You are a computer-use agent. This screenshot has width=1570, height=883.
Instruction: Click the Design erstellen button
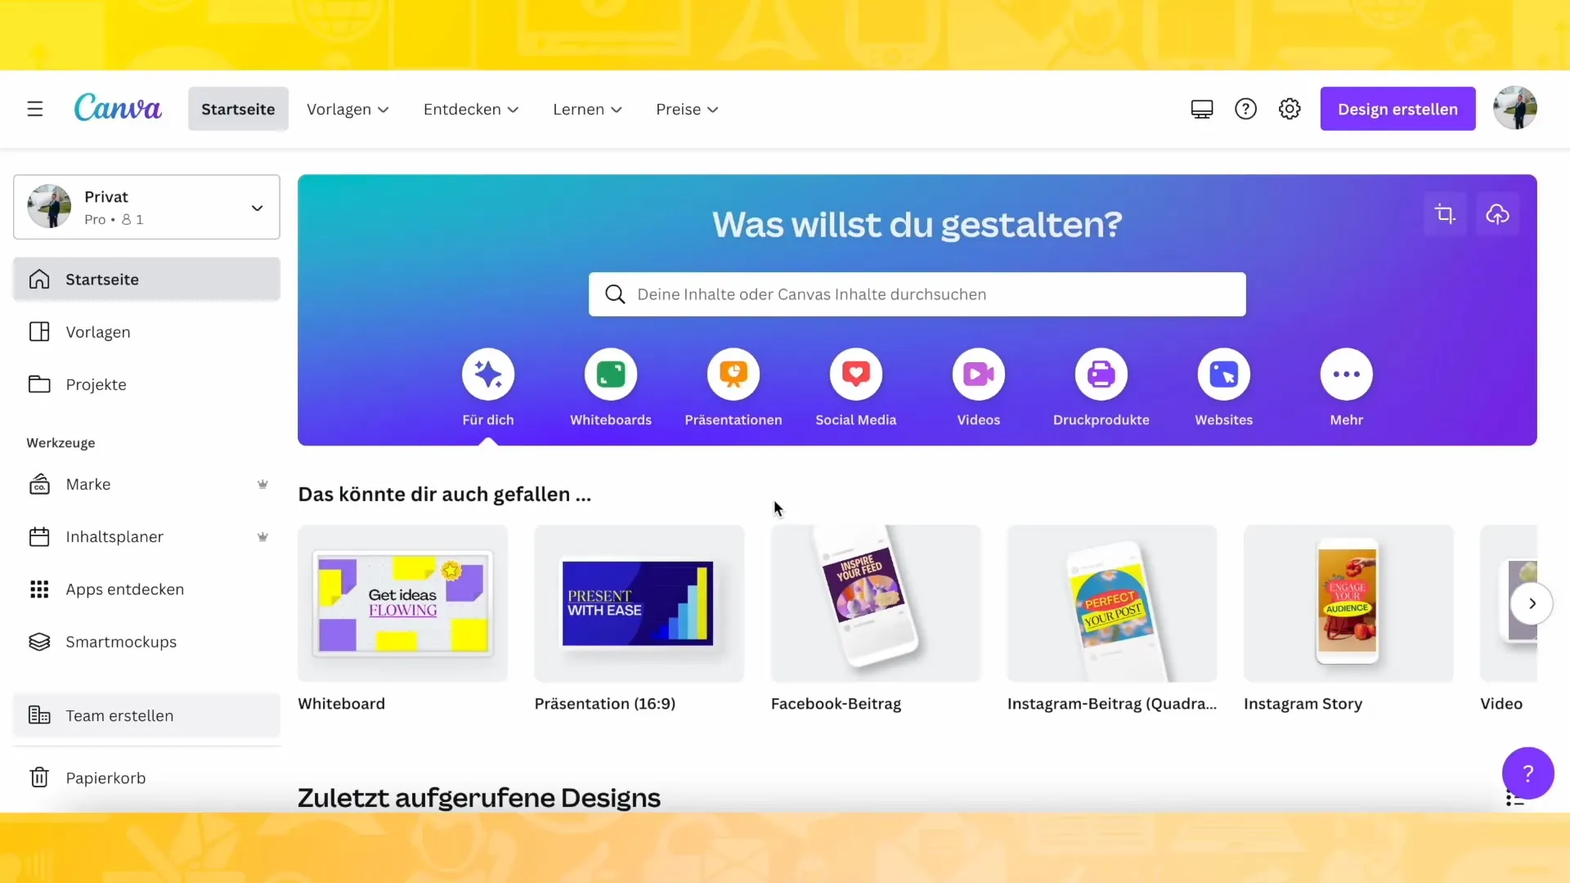coord(1398,109)
